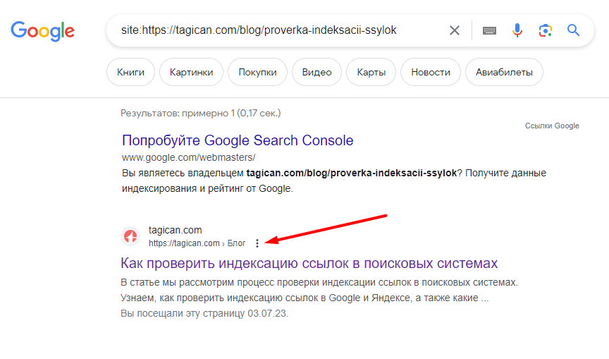Switch to the Картинки filter
Viewport: 609px width, 359px height.
click(191, 72)
